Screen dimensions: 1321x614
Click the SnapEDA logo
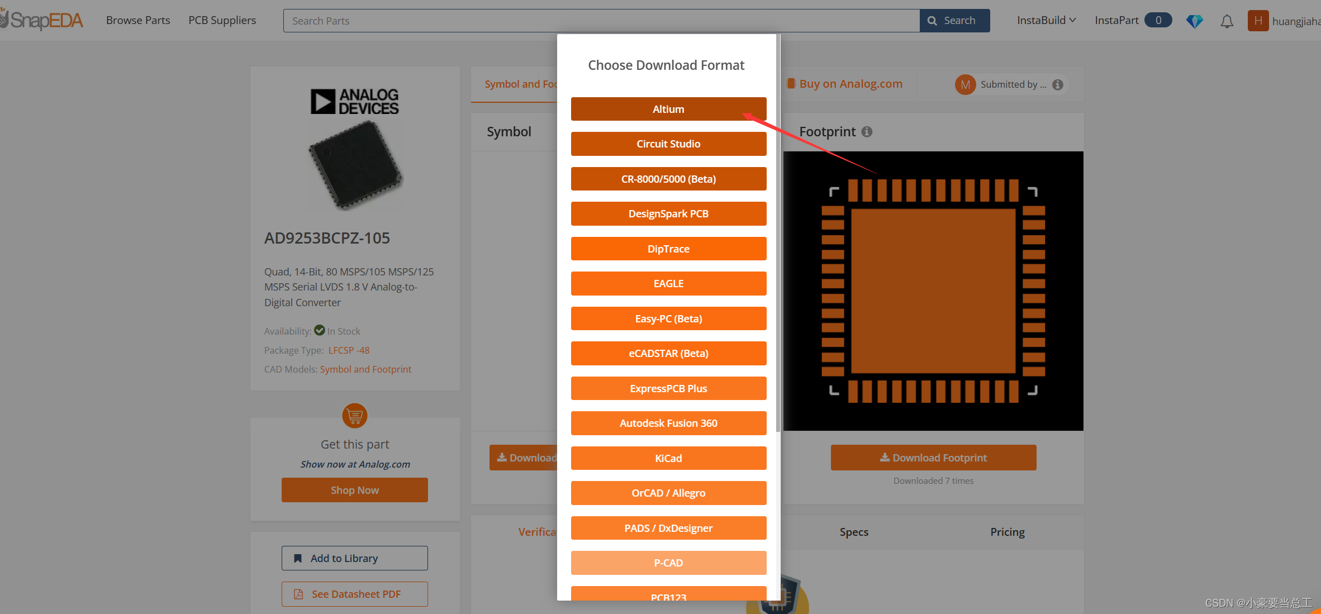click(42, 20)
